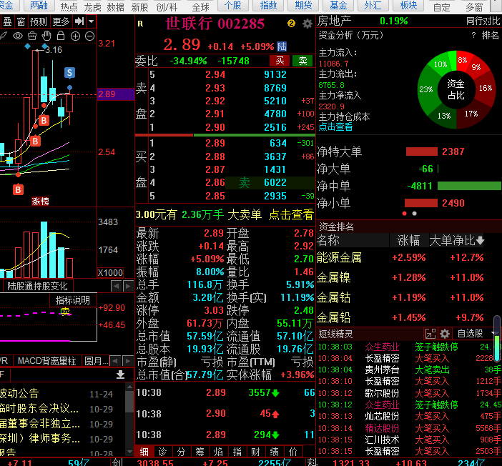Click the R margin badge beside stock name
The width and height of the screenshot is (502, 466).
click(140, 24)
